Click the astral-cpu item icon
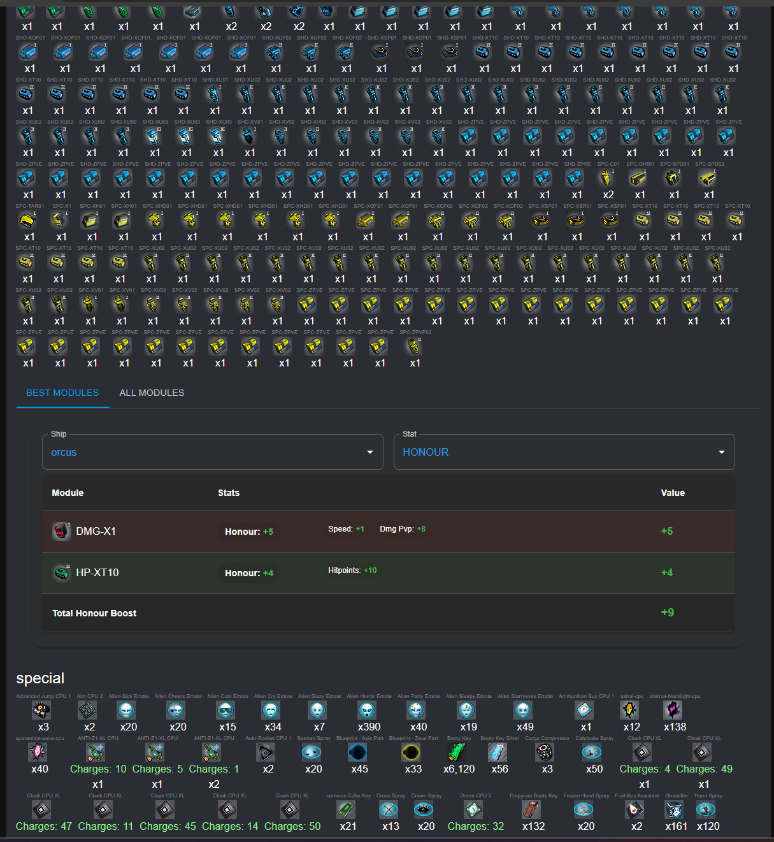Screen dimensions: 774x842 [630, 710]
